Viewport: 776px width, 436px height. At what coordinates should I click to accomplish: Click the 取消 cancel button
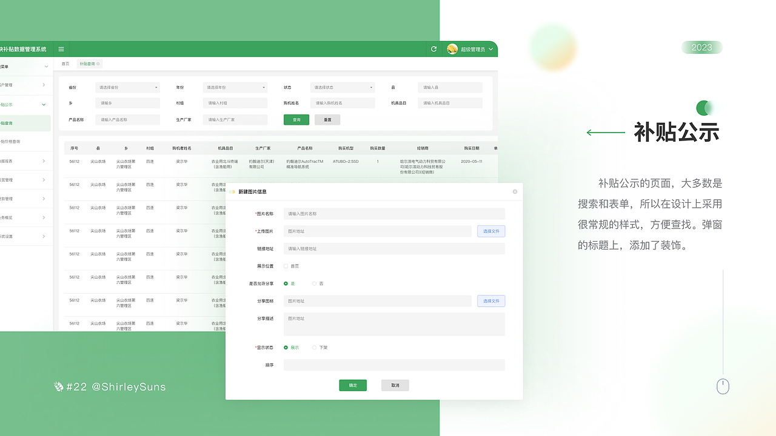point(395,385)
